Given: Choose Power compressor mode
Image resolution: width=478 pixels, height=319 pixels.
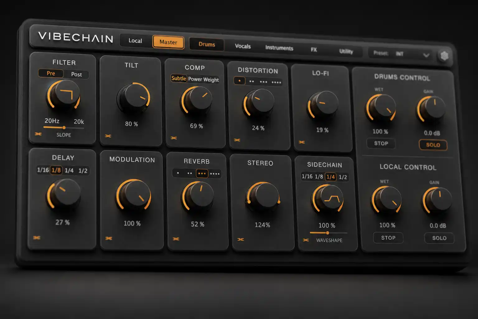Looking at the screenshot, I should pyautogui.click(x=195, y=79).
